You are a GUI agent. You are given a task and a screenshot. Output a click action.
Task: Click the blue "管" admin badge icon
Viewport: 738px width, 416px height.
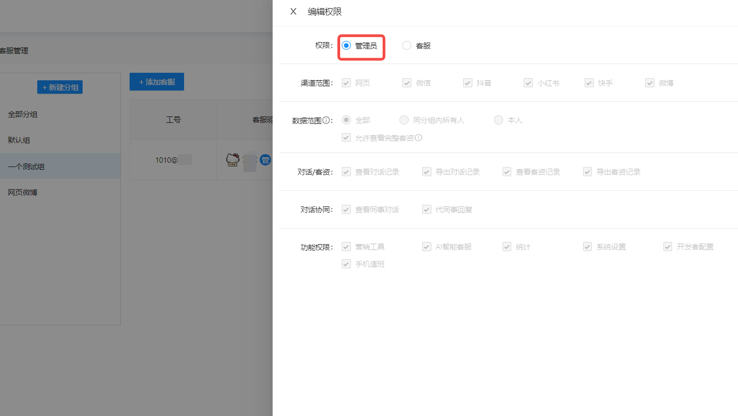click(x=266, y=160)
